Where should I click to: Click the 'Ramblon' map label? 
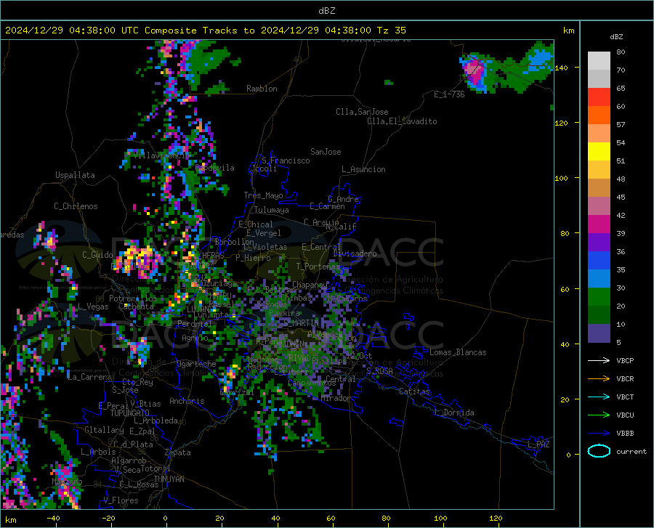pyautogui.click(x=262, y=89)
